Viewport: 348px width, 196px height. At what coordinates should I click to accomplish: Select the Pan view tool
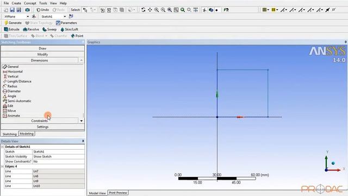tap(150, 10)
